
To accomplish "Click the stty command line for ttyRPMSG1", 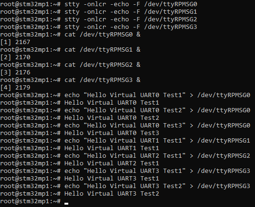I will (131, 12).
